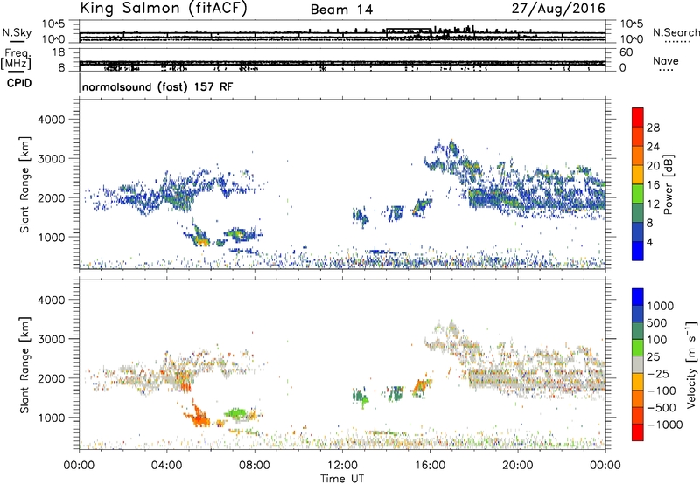The image size is (700, 484).
Task: Click the '-1000' velocity scale value
Action: coord(665,425)
